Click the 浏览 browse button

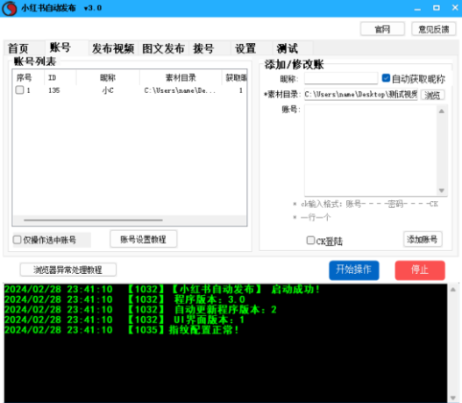432,95
